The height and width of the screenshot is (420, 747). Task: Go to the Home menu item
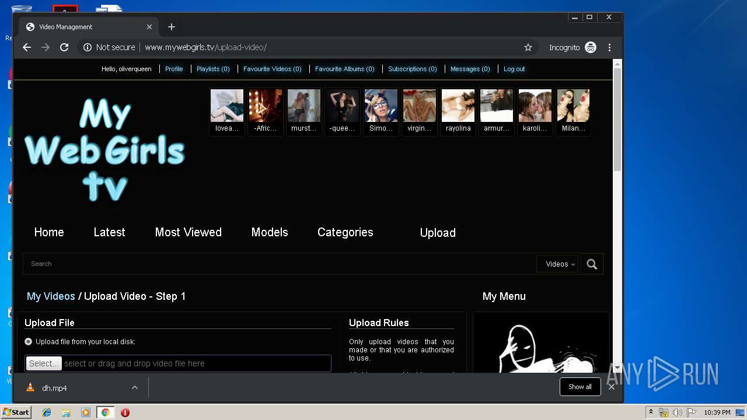[x=49, y=232]
